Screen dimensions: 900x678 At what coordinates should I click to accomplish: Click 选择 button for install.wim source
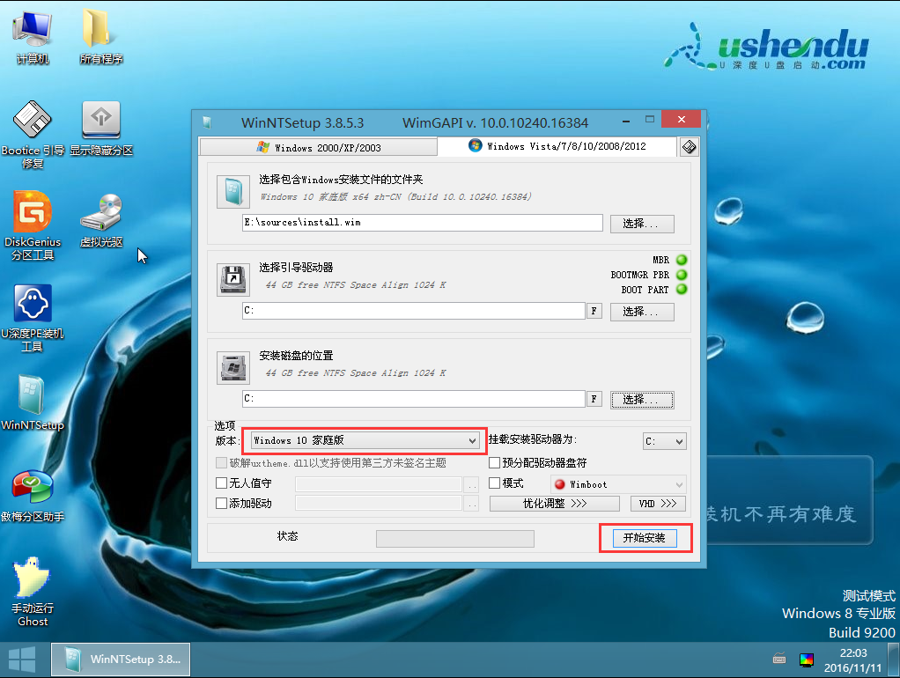[x=642, y=224]
